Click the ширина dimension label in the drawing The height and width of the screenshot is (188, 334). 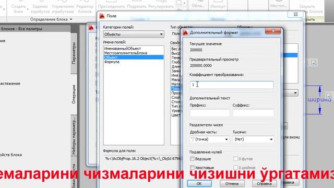pos(319,100)
